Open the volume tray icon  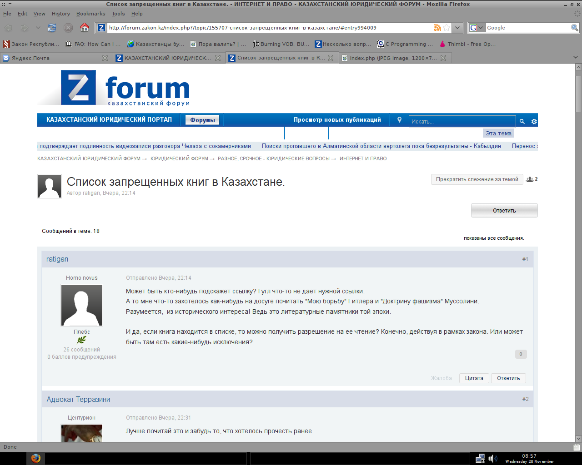pos(492,459)
